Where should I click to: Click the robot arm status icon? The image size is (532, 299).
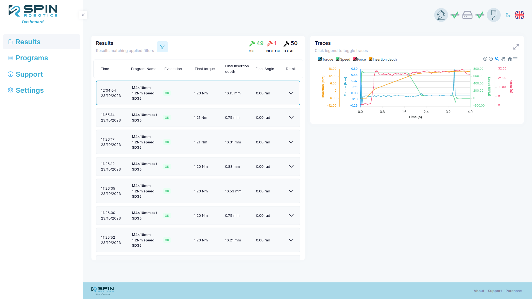point(441,15)
